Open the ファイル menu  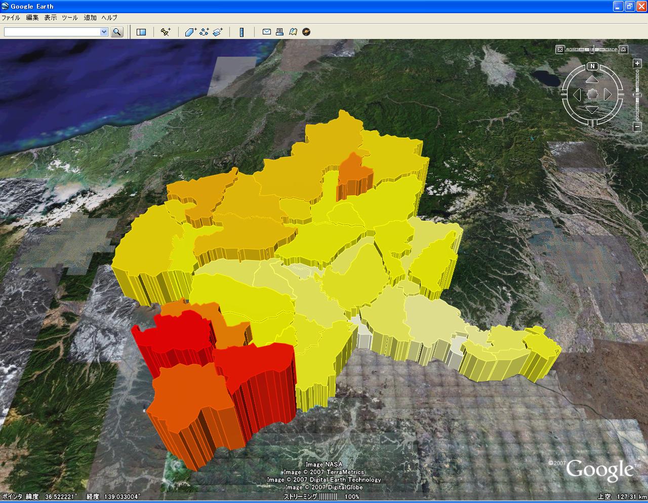tap(11, 17)
